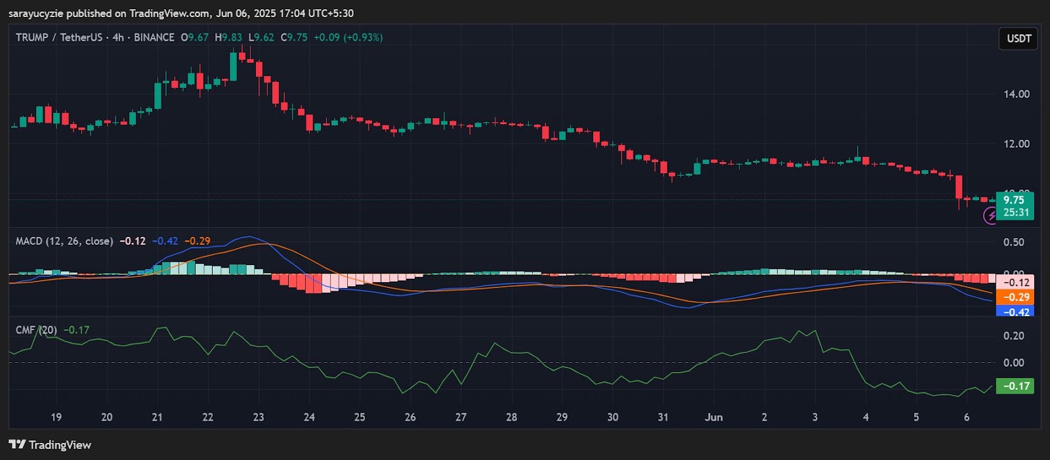Click the published-on TradingView.com header text
The height and width of the screenshot is (460, 1050).
[x=180, y=13]
